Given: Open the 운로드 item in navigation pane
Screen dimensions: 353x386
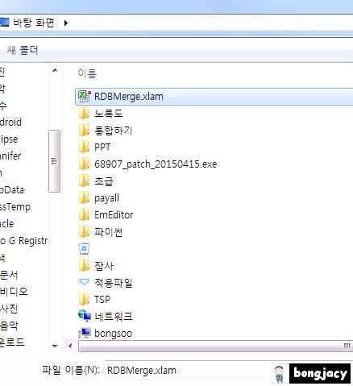Looking at the screenshot, I should coord(12,342).
